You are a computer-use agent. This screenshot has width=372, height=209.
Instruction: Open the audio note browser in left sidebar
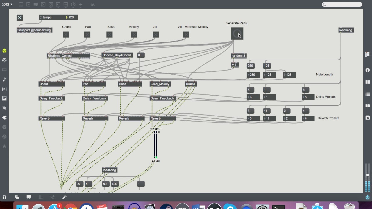tap(4, 79)
